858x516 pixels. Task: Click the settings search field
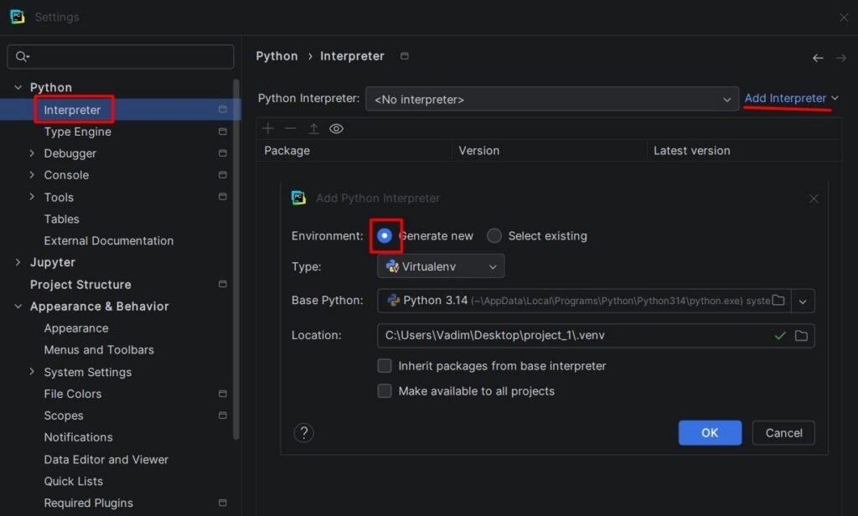pos(121,56)
